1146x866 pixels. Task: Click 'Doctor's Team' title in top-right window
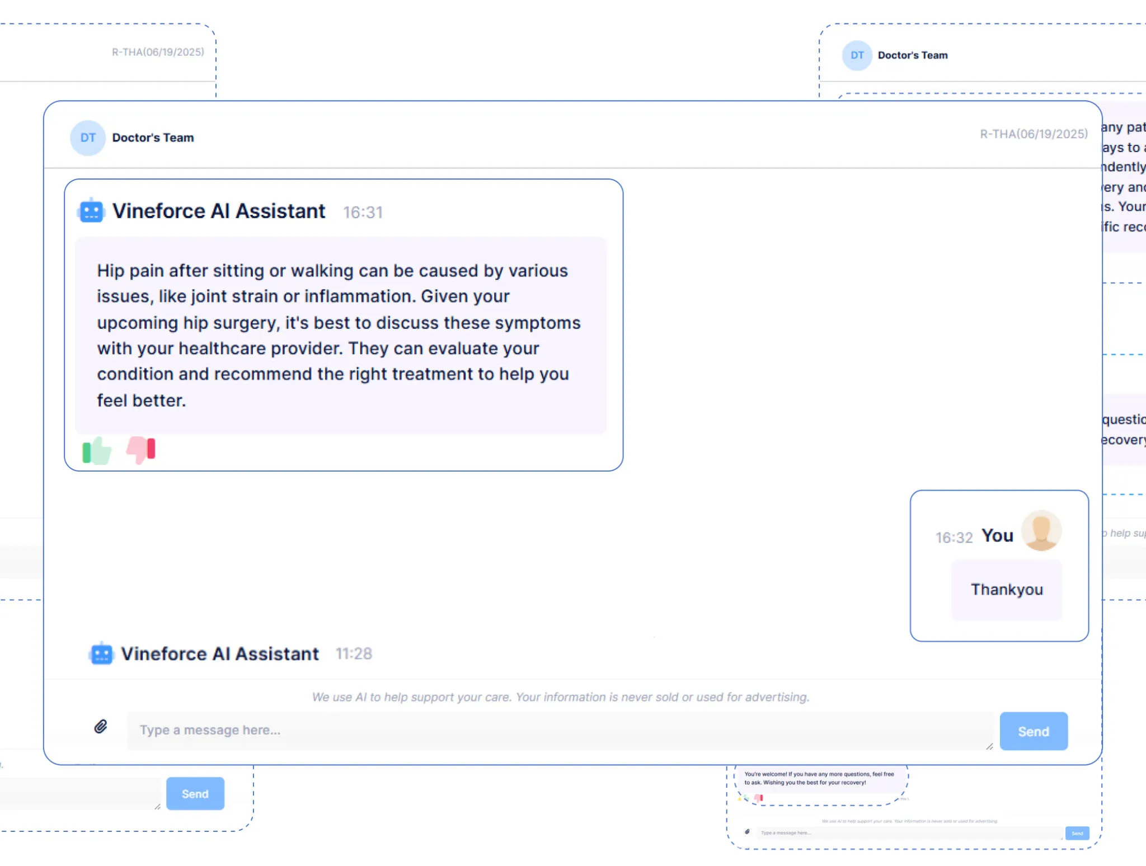[913, 55]
